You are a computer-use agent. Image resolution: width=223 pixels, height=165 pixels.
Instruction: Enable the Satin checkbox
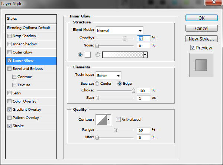tap(9, 93)
